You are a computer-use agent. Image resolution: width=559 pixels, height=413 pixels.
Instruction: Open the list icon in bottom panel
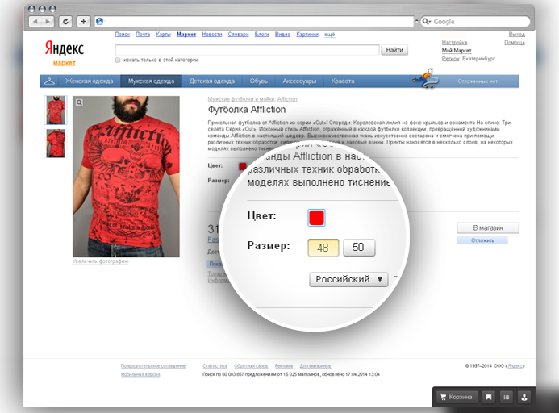coord(507,397)
